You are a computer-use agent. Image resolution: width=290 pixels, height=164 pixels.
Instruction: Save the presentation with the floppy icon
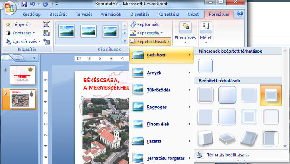pos(24,4)
